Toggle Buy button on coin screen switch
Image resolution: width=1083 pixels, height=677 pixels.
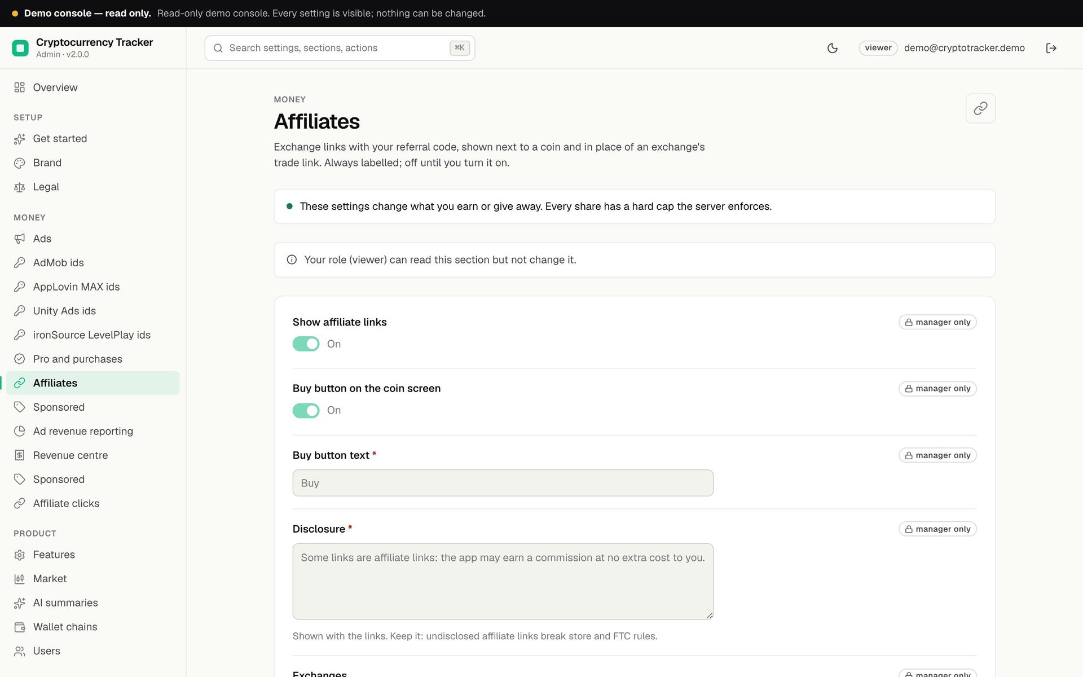(306, 411)
